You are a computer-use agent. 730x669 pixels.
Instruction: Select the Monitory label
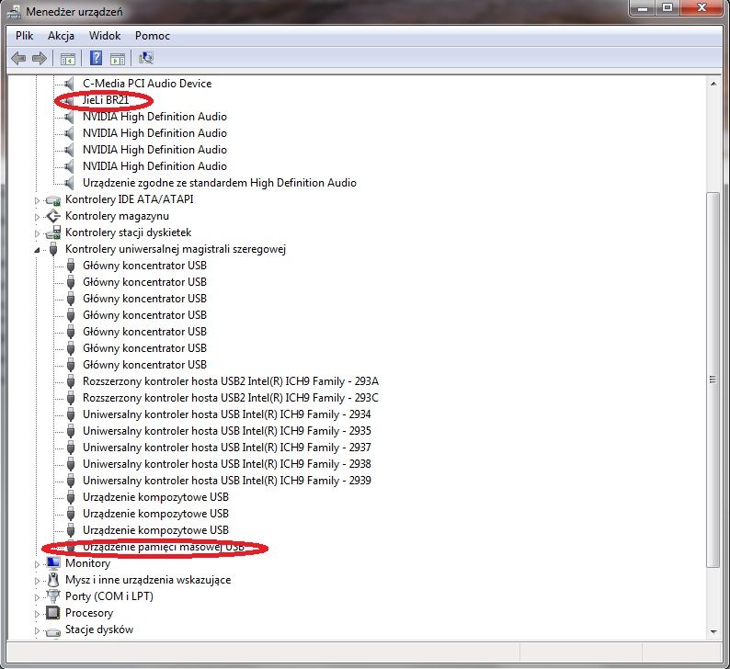pos(87,563)
